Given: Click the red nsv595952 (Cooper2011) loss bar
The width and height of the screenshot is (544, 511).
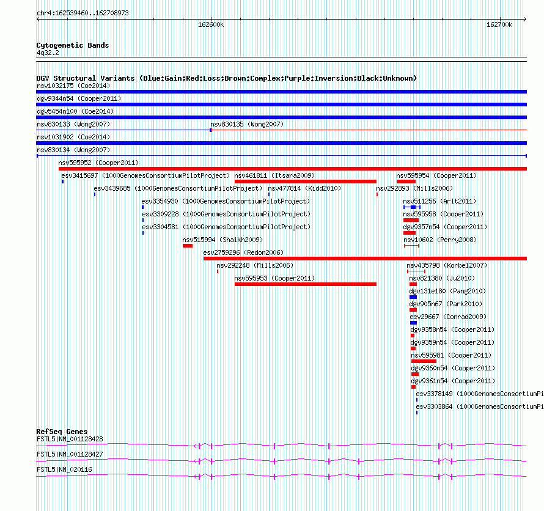Looking at the screenshot, I should pos(293,169).
